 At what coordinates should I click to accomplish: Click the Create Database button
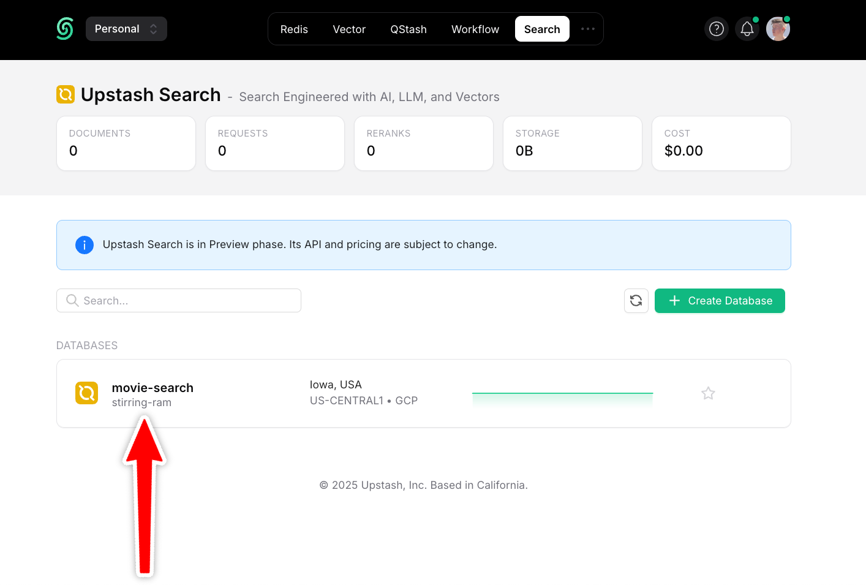coord(720,301)
